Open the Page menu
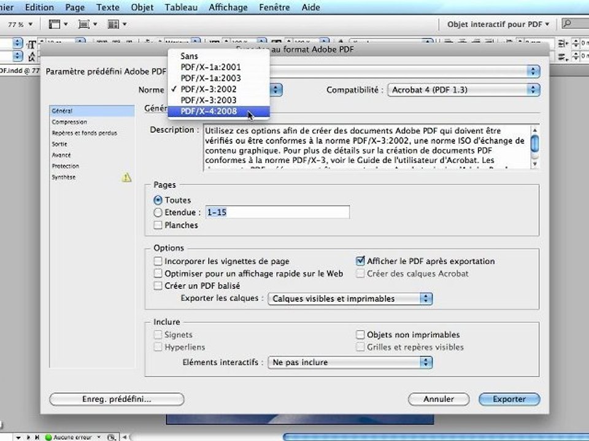 (x=75, y=7)
